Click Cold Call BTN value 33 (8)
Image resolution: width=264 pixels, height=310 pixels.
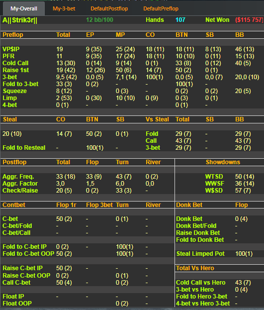[x=183, y=63]
